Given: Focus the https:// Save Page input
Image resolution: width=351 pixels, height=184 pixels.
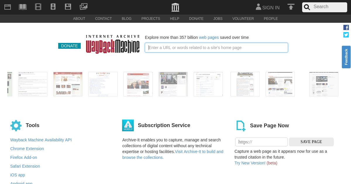Looking at the screenshot, I should click(261, 142).
